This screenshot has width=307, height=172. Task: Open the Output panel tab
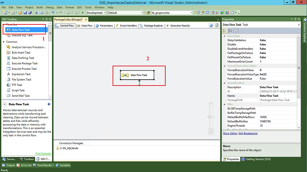pos(9,165)
